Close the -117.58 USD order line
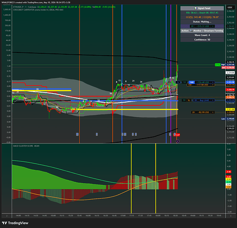237x228 pixels. (x=213, y=85)
